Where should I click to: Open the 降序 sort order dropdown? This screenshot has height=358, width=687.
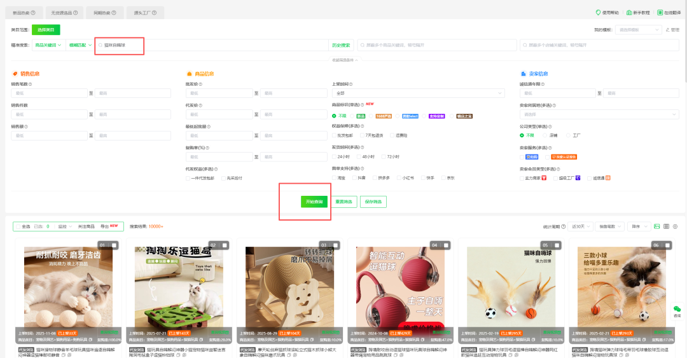coord(639,226)
